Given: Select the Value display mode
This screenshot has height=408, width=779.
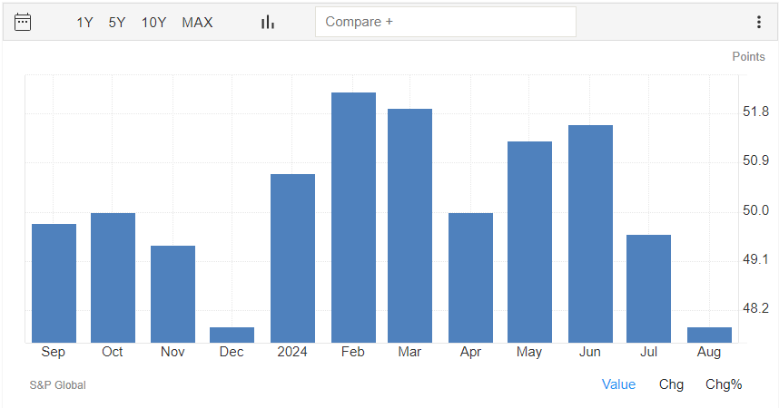Looking at the screenshot, I should (618, 384).
